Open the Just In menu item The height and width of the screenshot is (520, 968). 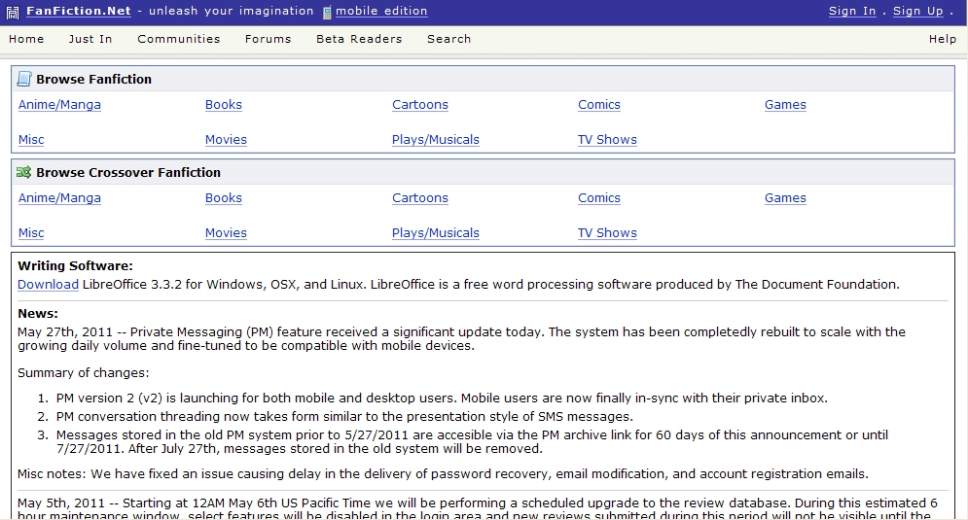click(x=90, y=39)
